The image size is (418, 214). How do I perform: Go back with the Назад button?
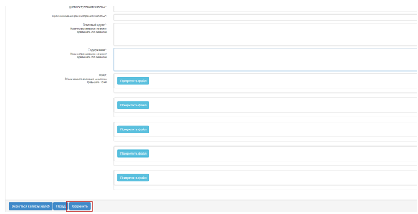60,206
